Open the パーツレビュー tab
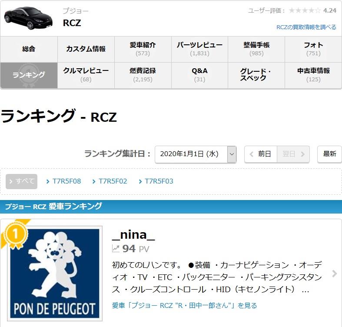This screenshot has width=342, height=327. (x=199, y=49)
